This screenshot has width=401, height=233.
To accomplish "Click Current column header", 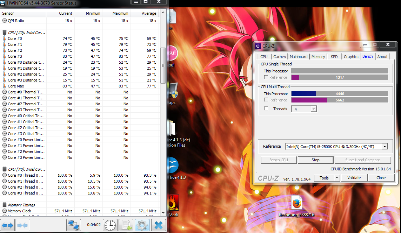I will (60, 13).
